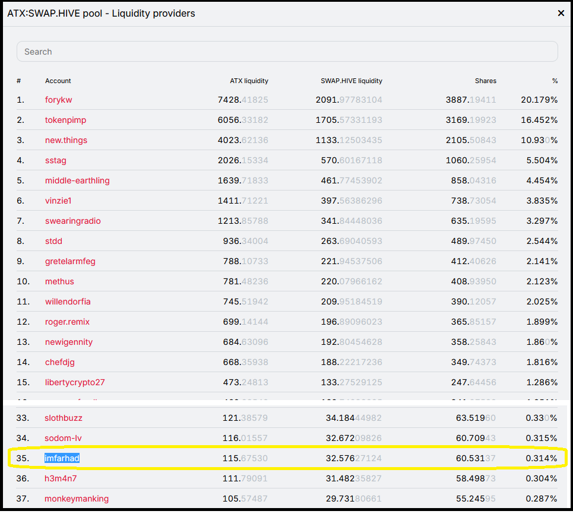Click the methus account link

point(59,281)
